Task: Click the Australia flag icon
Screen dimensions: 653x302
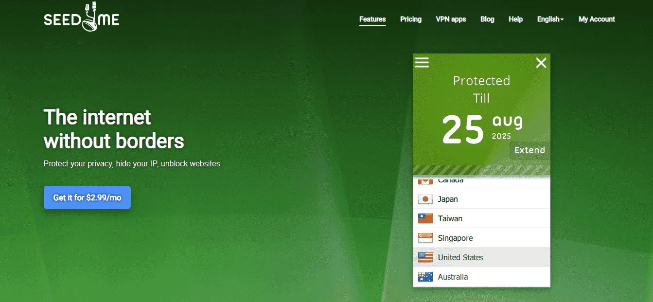Action: (425, 277)
